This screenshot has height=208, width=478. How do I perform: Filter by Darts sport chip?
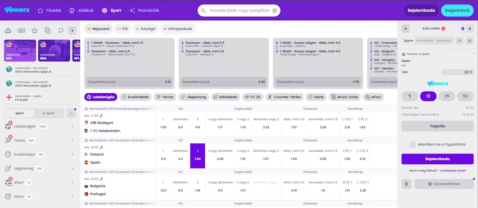point(316,97)
